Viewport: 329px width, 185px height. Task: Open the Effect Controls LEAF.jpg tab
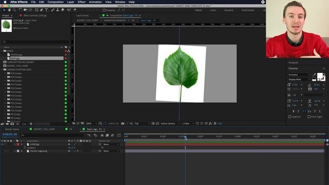click(35, 15)
